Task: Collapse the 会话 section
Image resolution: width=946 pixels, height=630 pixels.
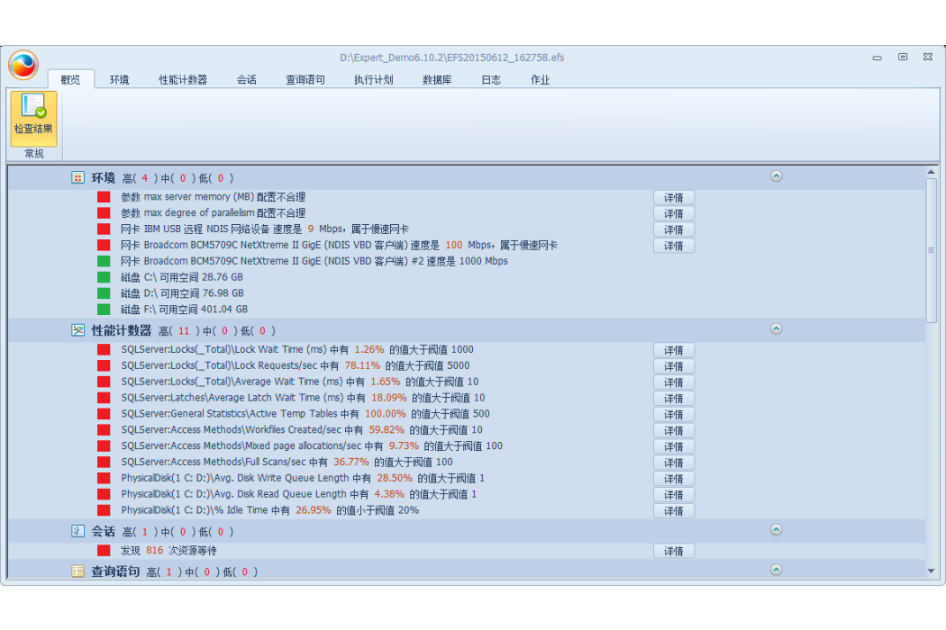Action: tap(777, 529)
